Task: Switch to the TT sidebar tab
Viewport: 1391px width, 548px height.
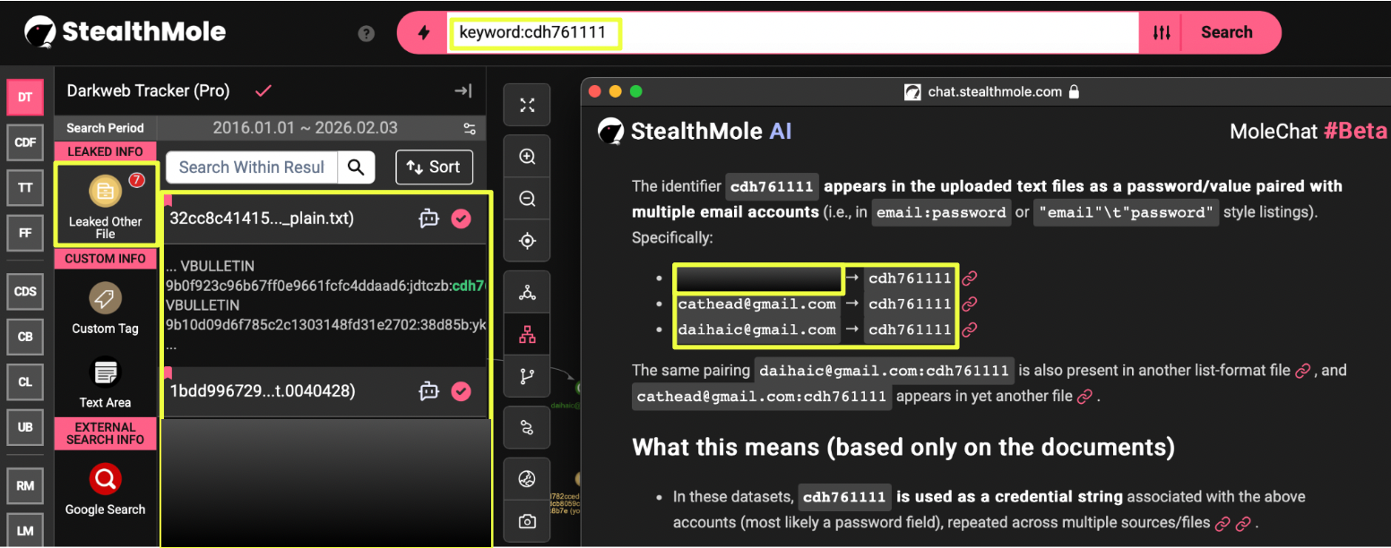Action: (25, 188)
